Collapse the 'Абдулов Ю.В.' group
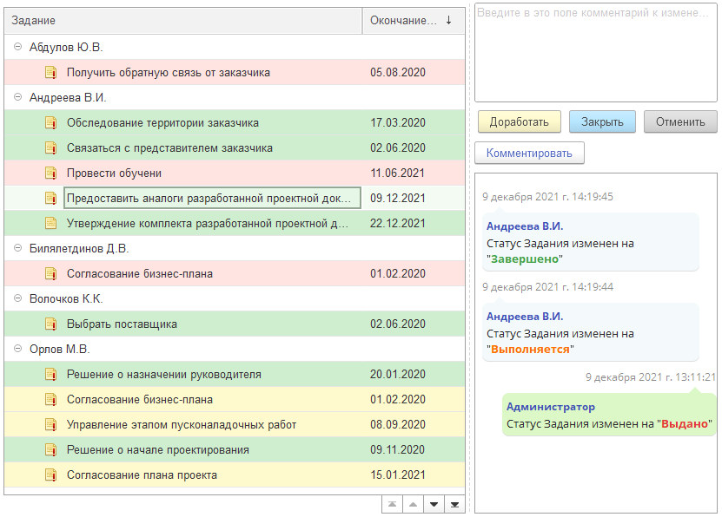This screenshot has height=517, width=722. click(x=18, y=48)
